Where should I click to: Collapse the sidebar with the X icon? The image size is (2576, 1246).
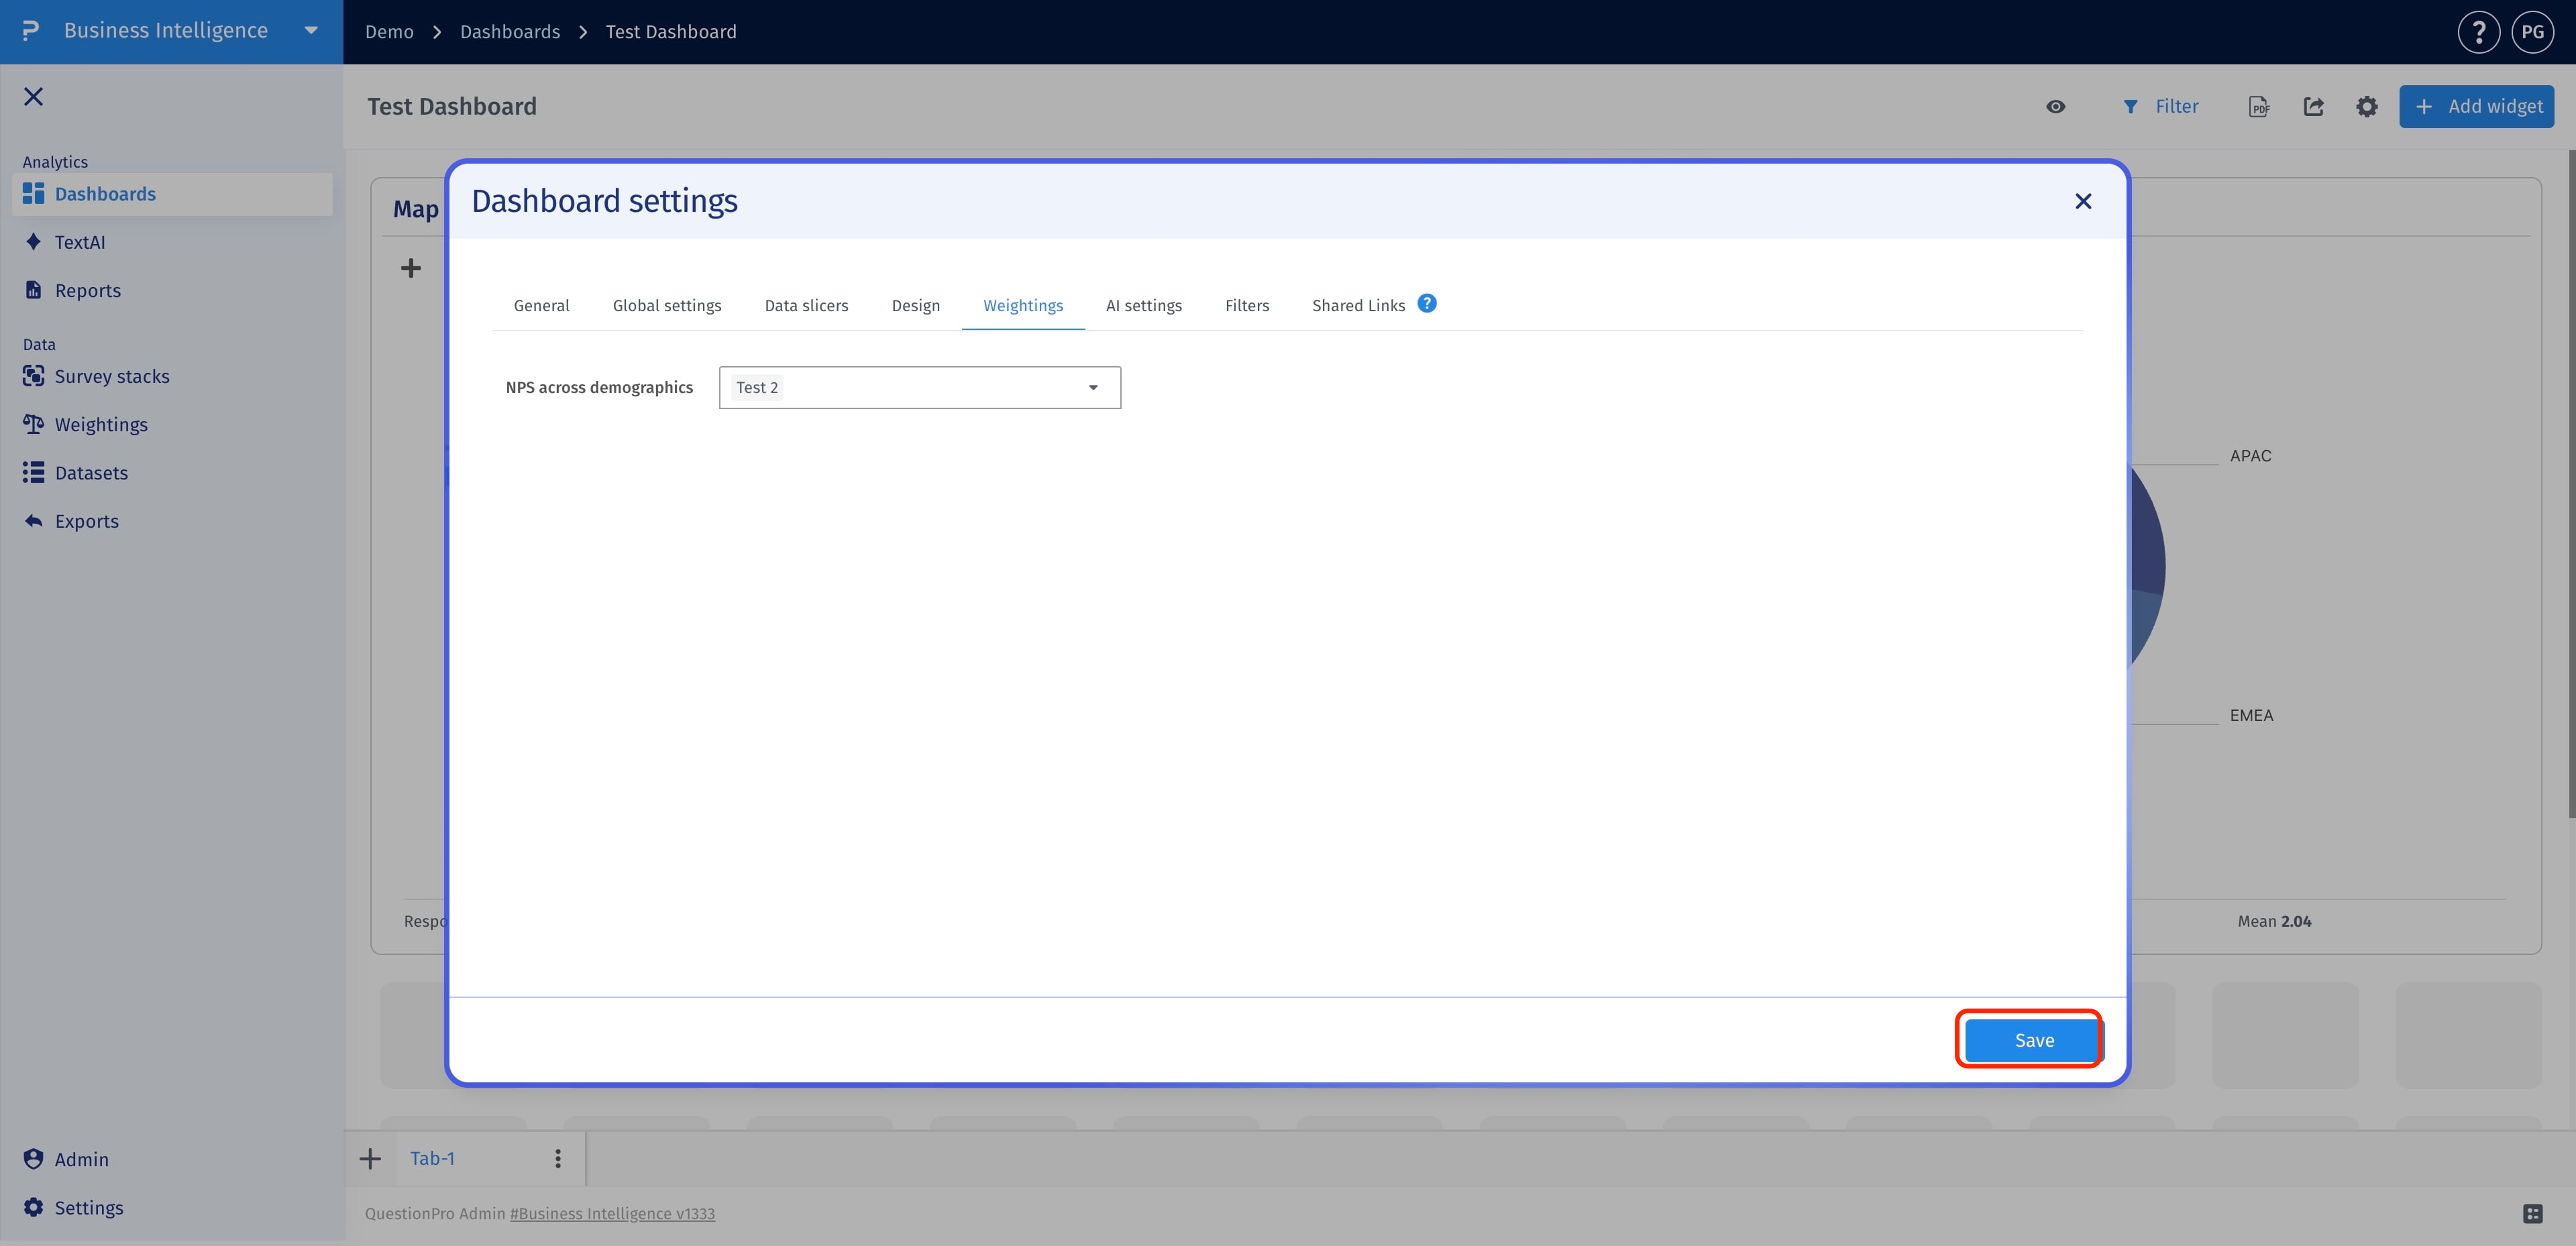tap(33, 96)
